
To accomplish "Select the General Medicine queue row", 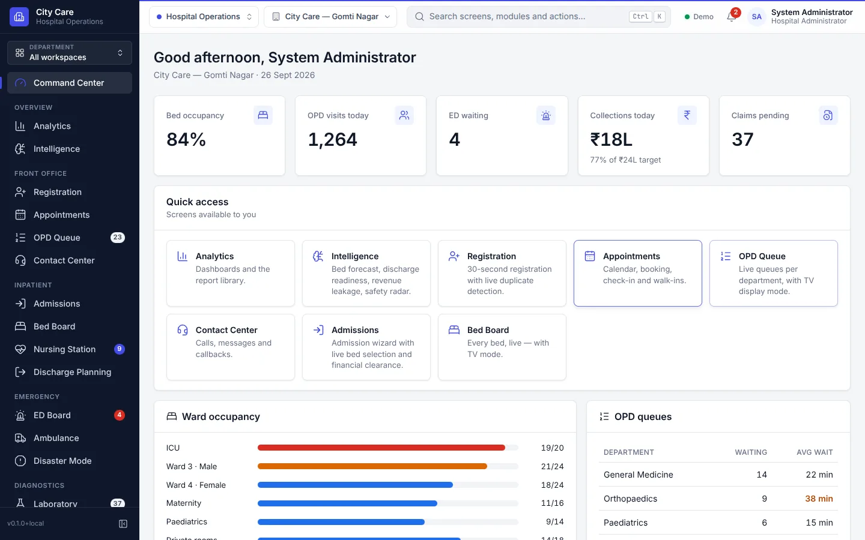I will point(718,475).
